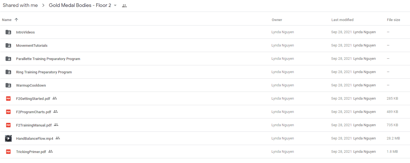Go back to Shared with me
The width and height of the screenshot is (410, 163).
pos(20,6)
